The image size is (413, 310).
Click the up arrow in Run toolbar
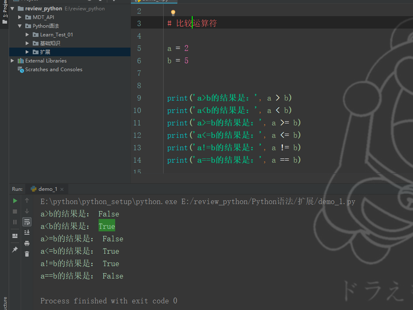pos(27,200)
